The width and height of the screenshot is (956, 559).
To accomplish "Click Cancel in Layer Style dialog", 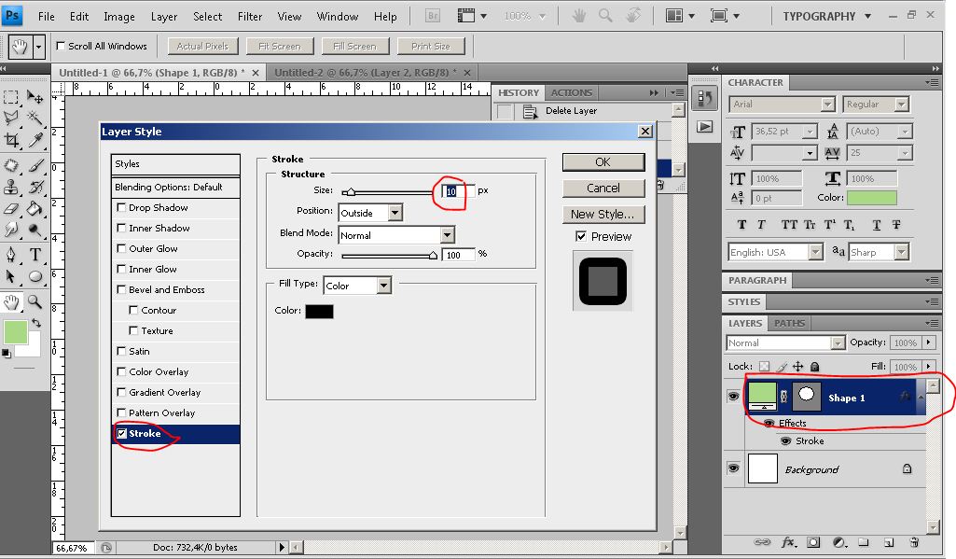I will 603,188.
